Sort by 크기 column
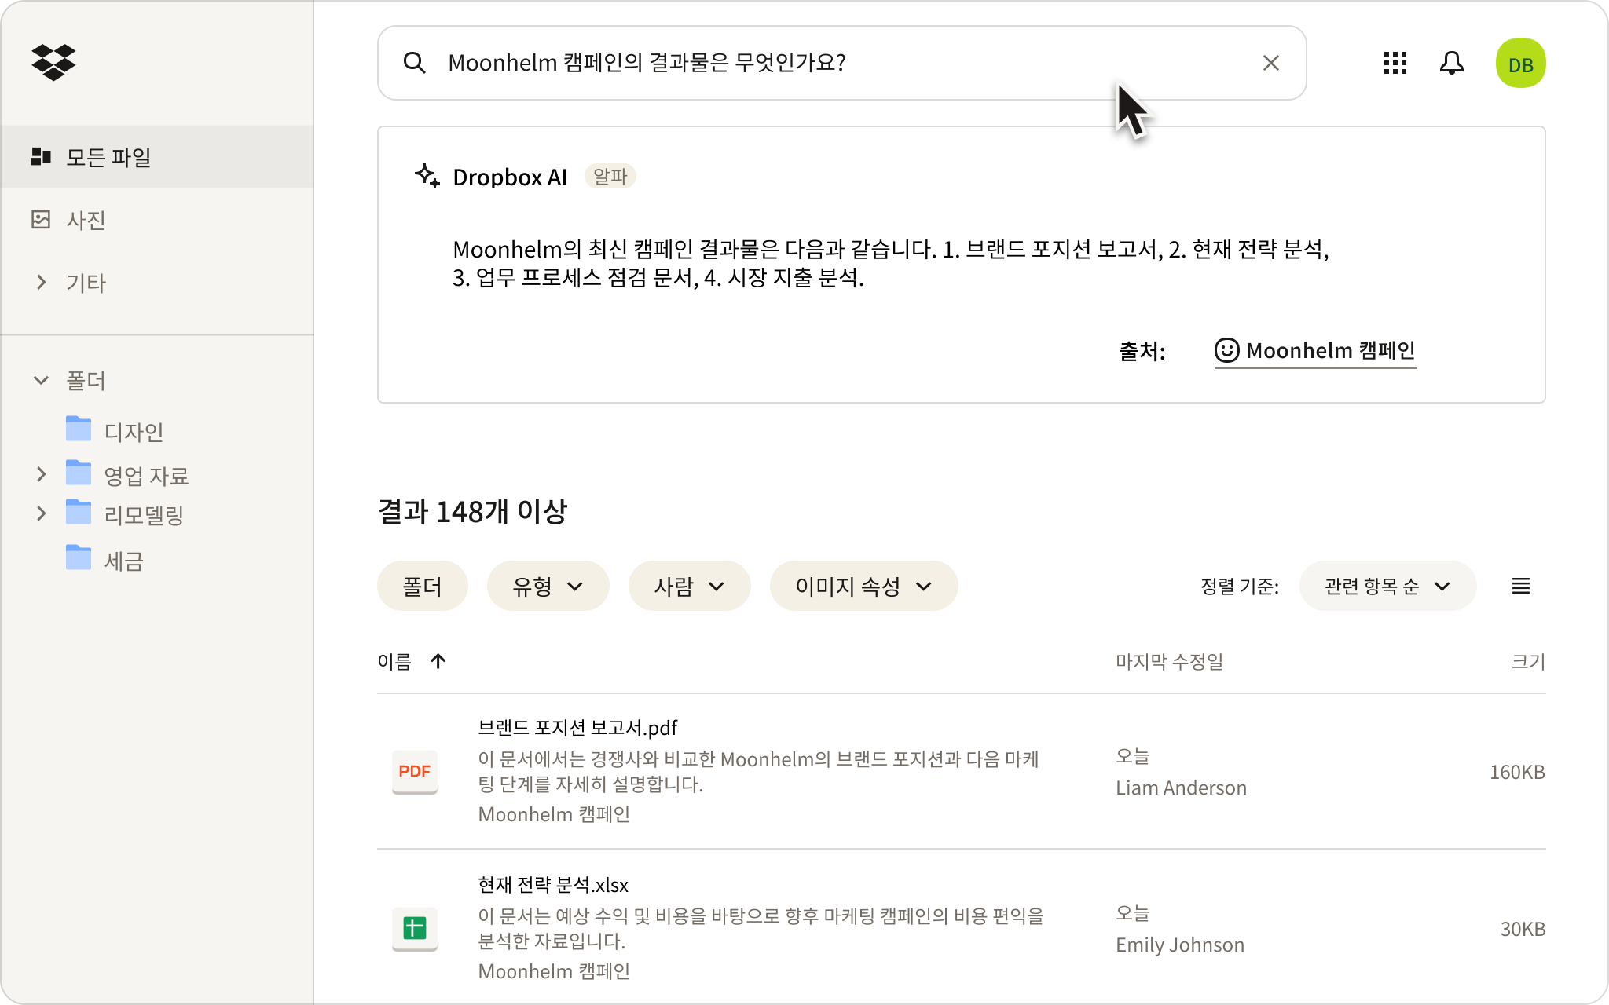The width and height of the screenshot is (1609, 1005). pos(1528,662)
